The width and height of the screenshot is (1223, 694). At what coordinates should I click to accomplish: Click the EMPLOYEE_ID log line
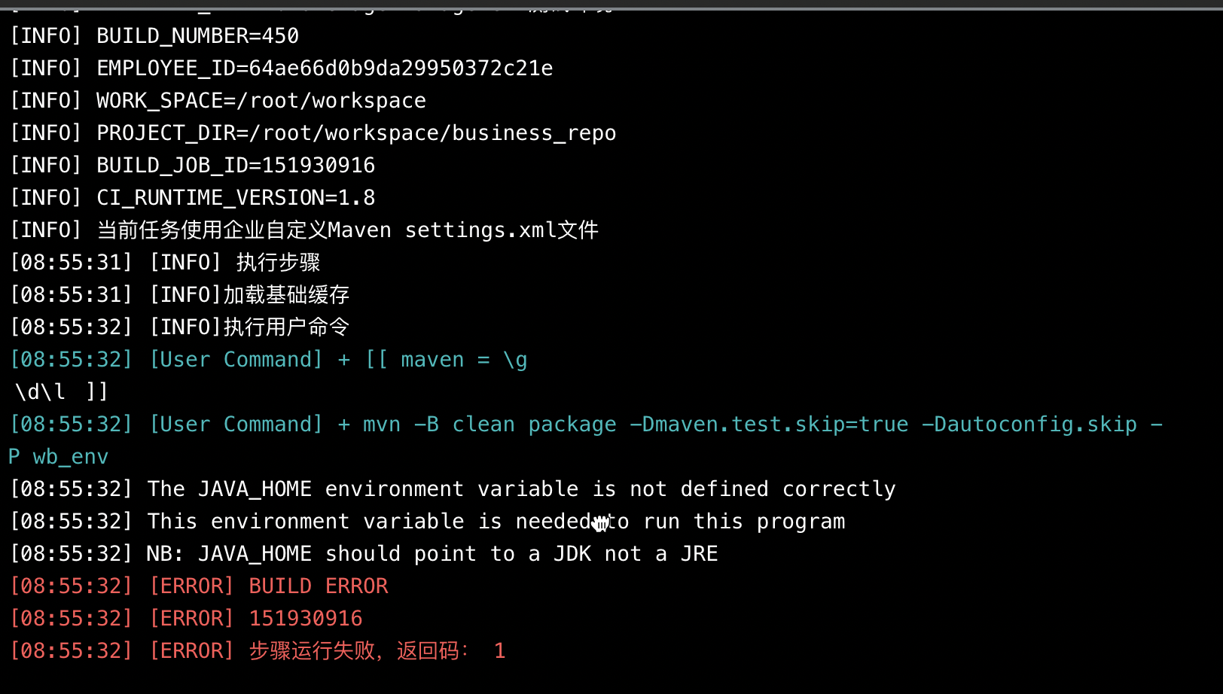(x=281, y=68)
